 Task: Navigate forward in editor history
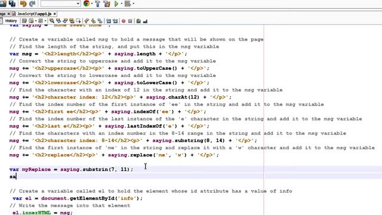point(41,21)
